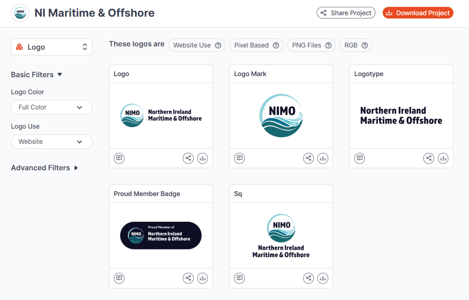Select the Logo Mark thumbnail image
469x300 pixels.
coord(281,115)
